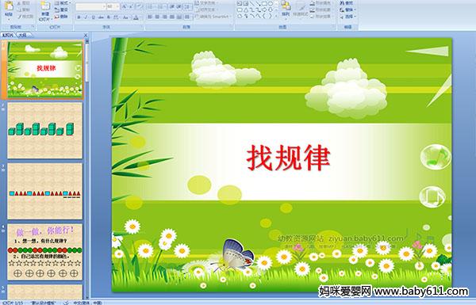Select the green cubes slide thumbnail
The height and width of the screenshot is (305, 476).
pos(44,131)
